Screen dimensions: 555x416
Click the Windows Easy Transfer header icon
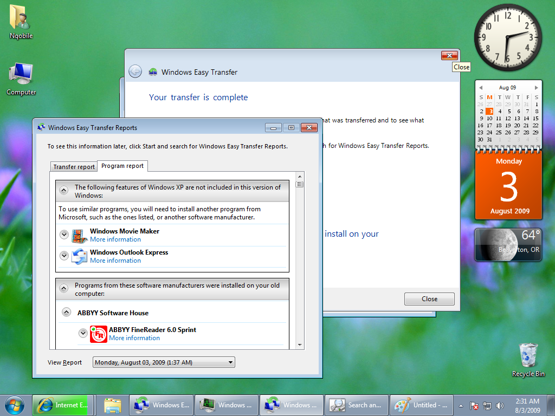153,72
